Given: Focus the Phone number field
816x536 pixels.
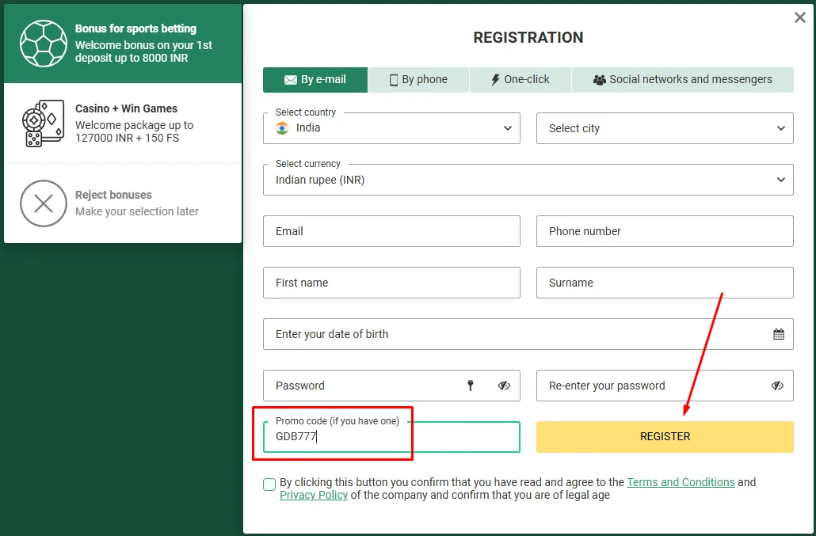Looking at the screenshot, I should click(665, 231).
